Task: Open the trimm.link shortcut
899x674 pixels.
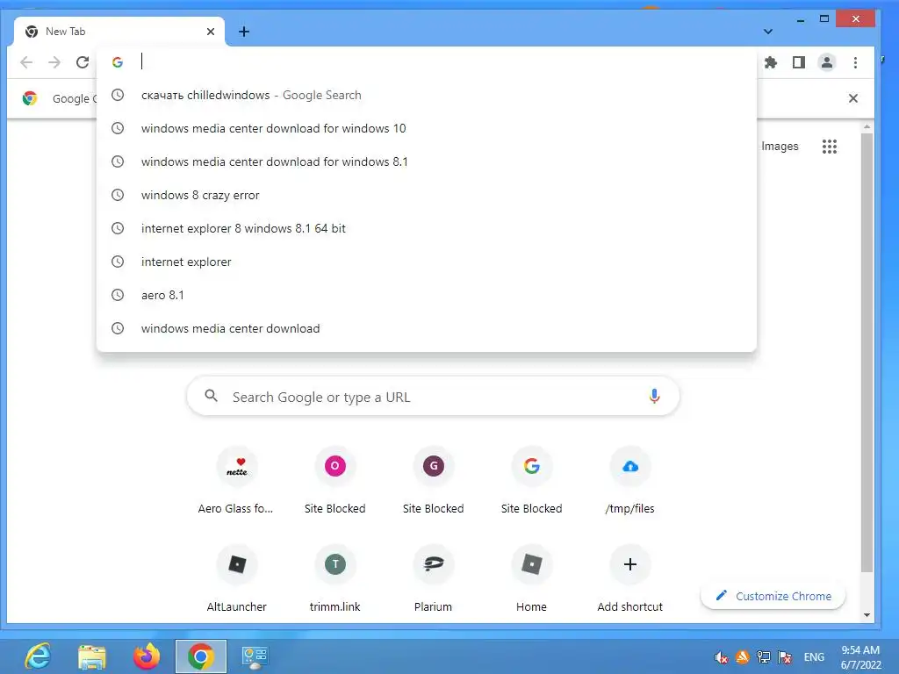Action: point(334,580)
